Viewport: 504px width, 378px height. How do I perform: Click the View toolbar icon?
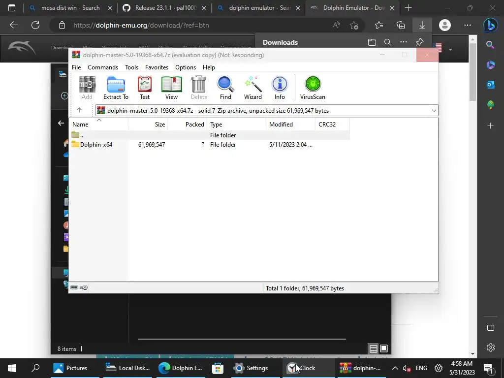click(x=171, y=88)
